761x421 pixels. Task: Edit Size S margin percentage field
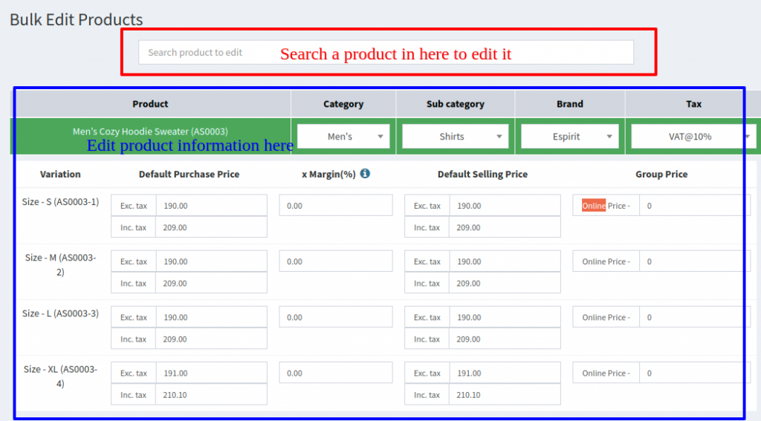click(x=335, y=206)
